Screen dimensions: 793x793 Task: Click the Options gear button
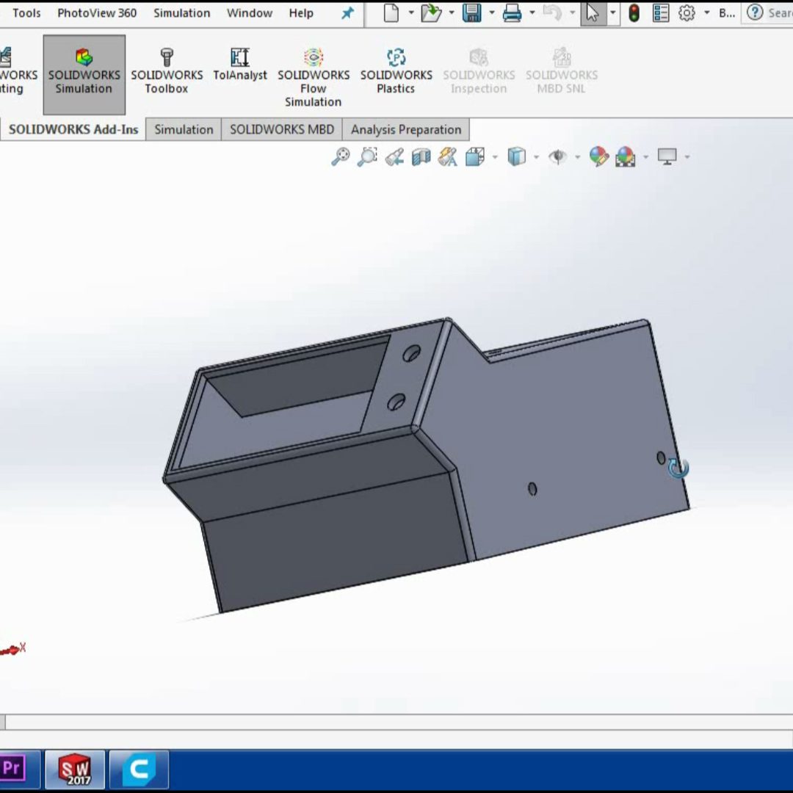(x=687, y=13)
